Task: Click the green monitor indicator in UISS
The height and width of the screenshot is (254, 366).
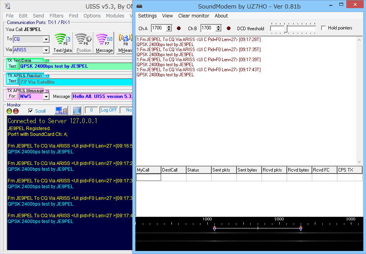Action: pos(9,111)
